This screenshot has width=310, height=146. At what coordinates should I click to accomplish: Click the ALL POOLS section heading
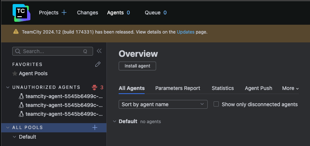27,128
